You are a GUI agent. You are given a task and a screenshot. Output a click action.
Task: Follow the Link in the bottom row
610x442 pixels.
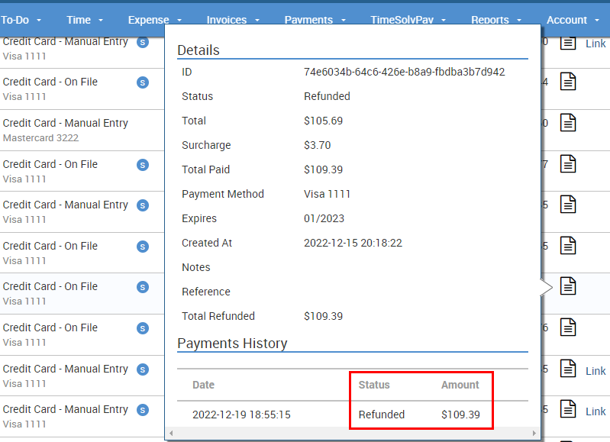pyautogui.click(x=595, y=411)
